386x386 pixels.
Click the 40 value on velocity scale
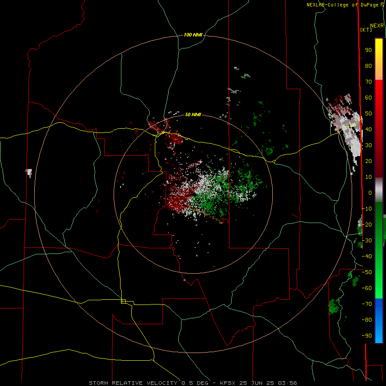(x=368, y=130)
